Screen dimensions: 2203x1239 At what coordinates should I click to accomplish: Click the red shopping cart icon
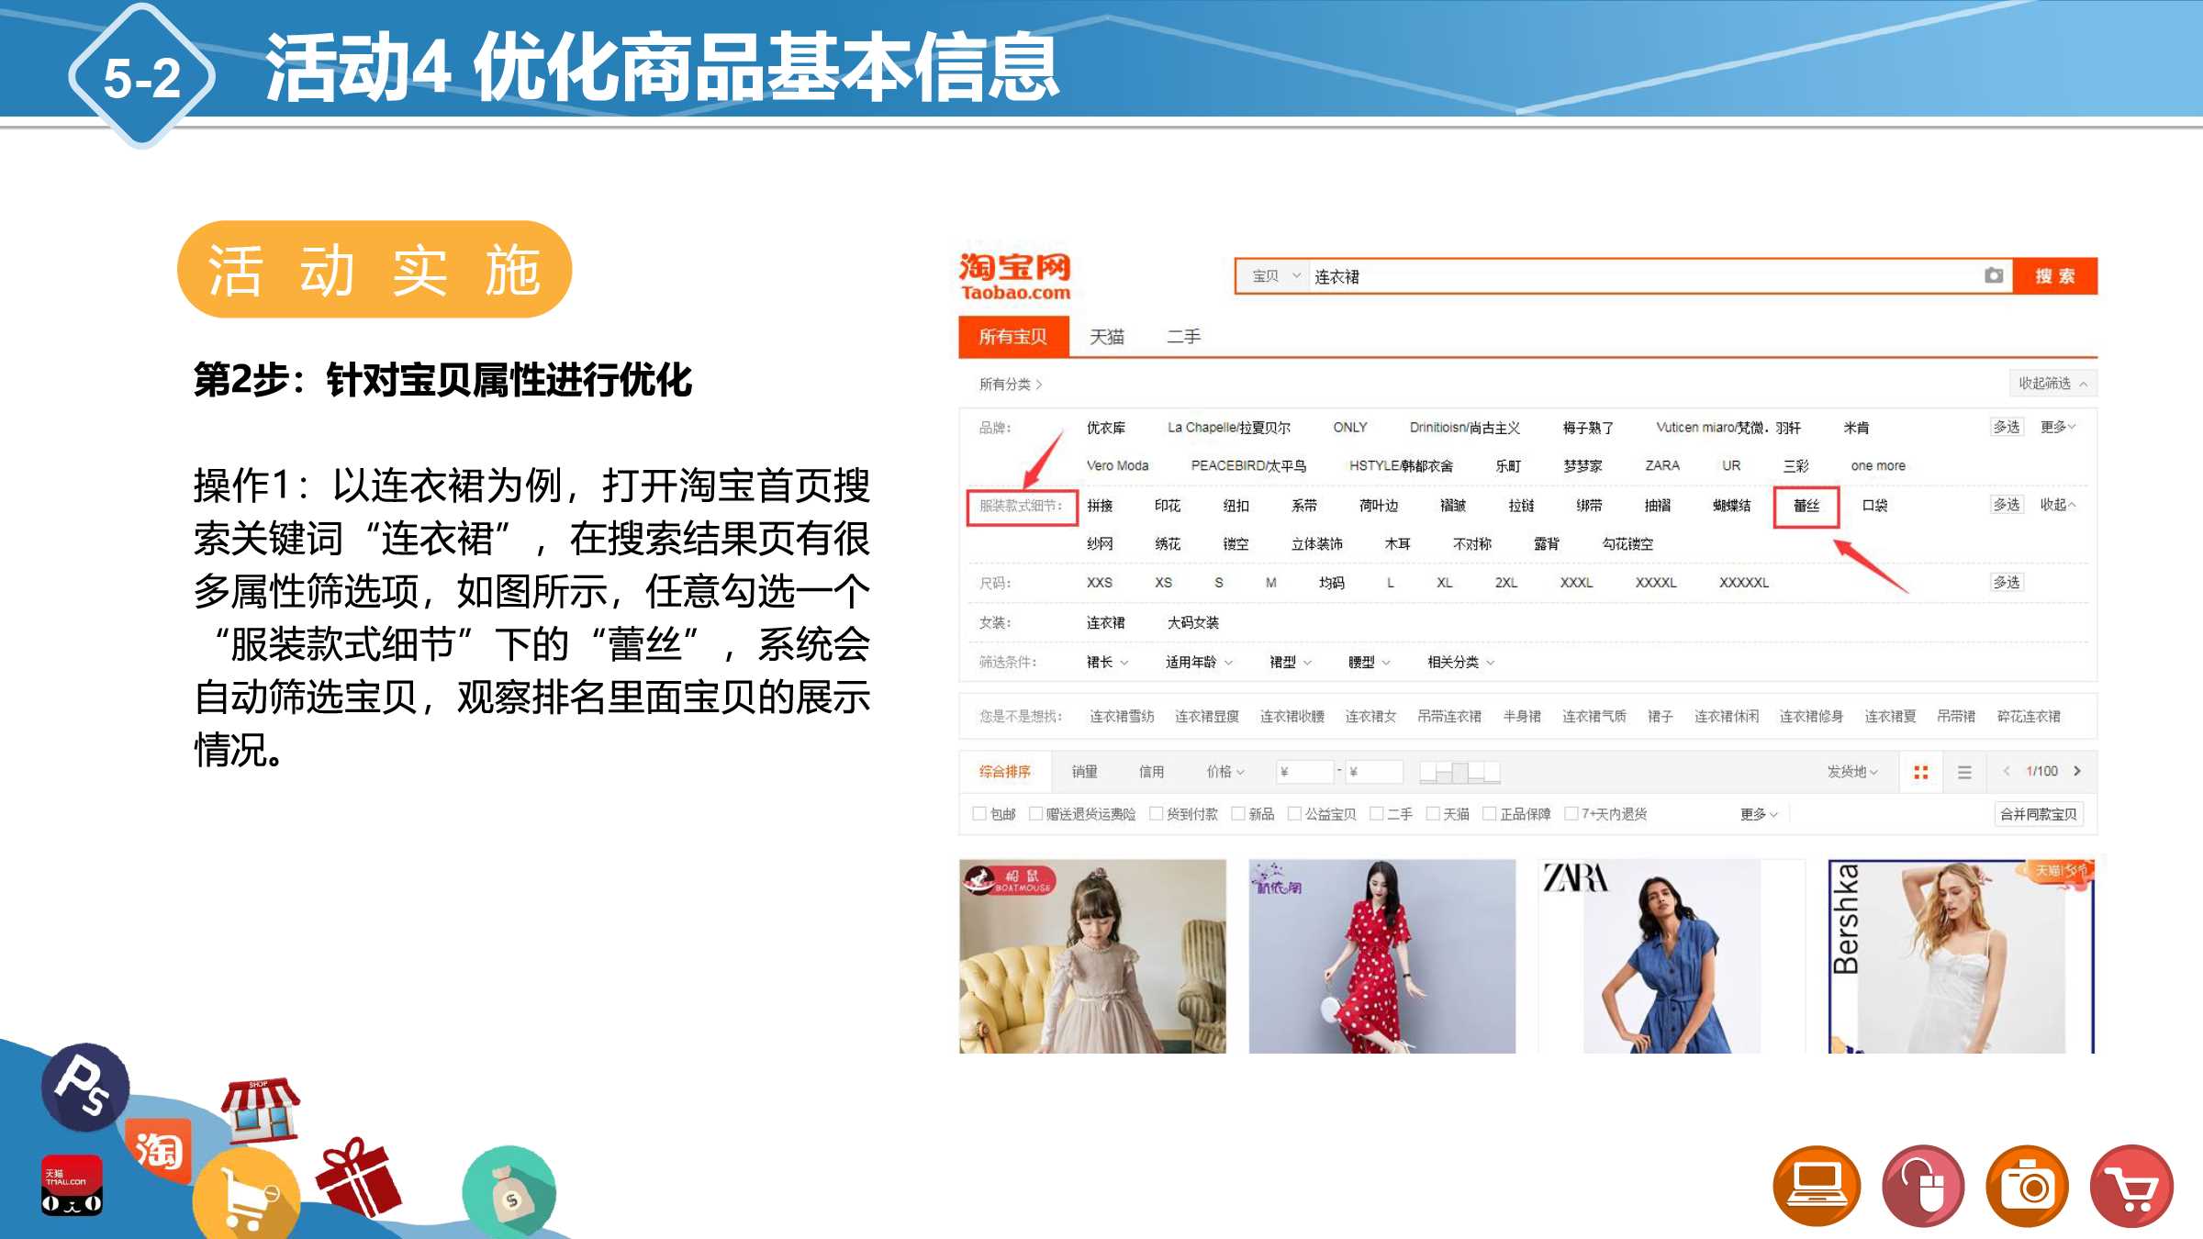tap(2131, 1186)
